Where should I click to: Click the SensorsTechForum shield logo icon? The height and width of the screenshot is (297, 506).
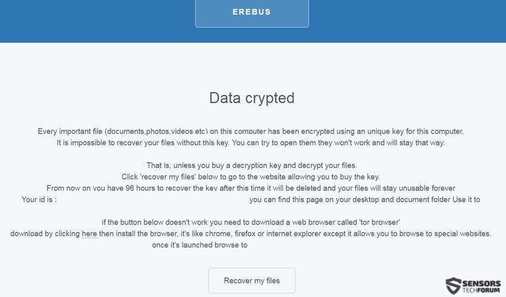pyautogui.click(x=454, y=285)
